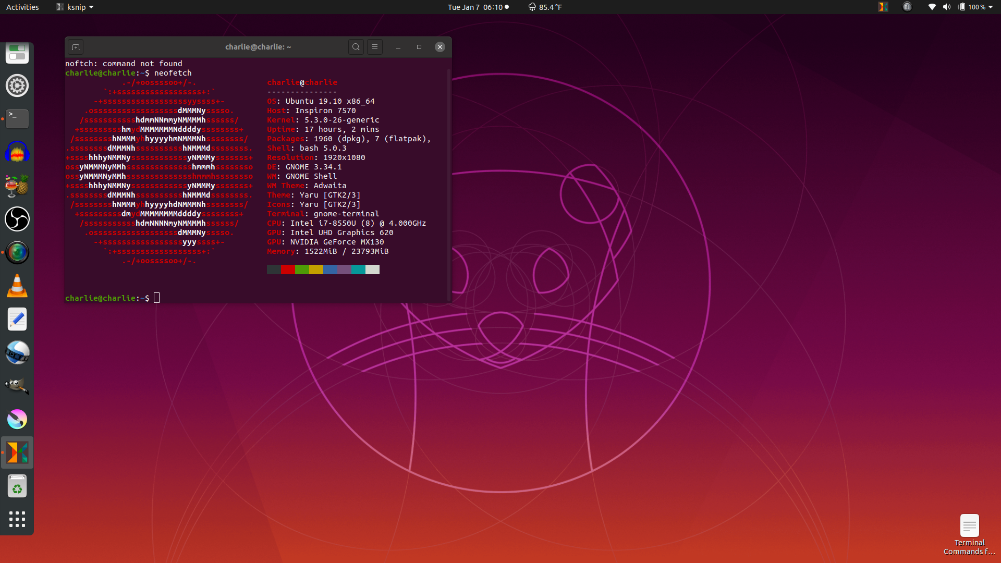1001x563 pixels.
Task: Click the battery 100% indicator
Action: (x=972, y=7)
